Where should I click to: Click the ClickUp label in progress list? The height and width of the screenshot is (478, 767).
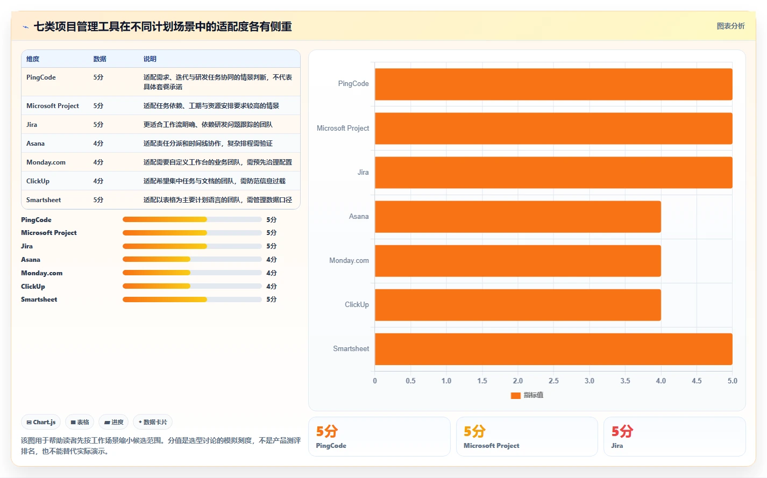33,287
